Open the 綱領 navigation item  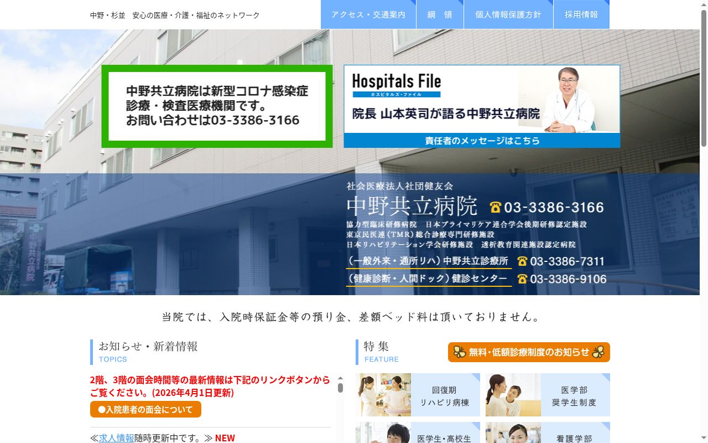tap(440, 14)
